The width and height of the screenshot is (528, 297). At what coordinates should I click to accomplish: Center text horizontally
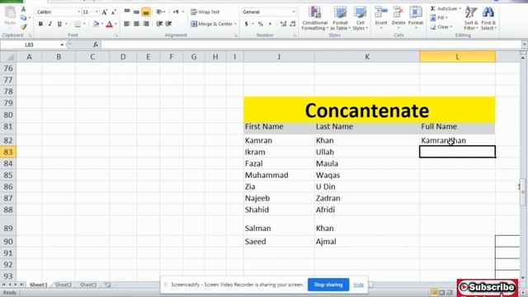136,24
